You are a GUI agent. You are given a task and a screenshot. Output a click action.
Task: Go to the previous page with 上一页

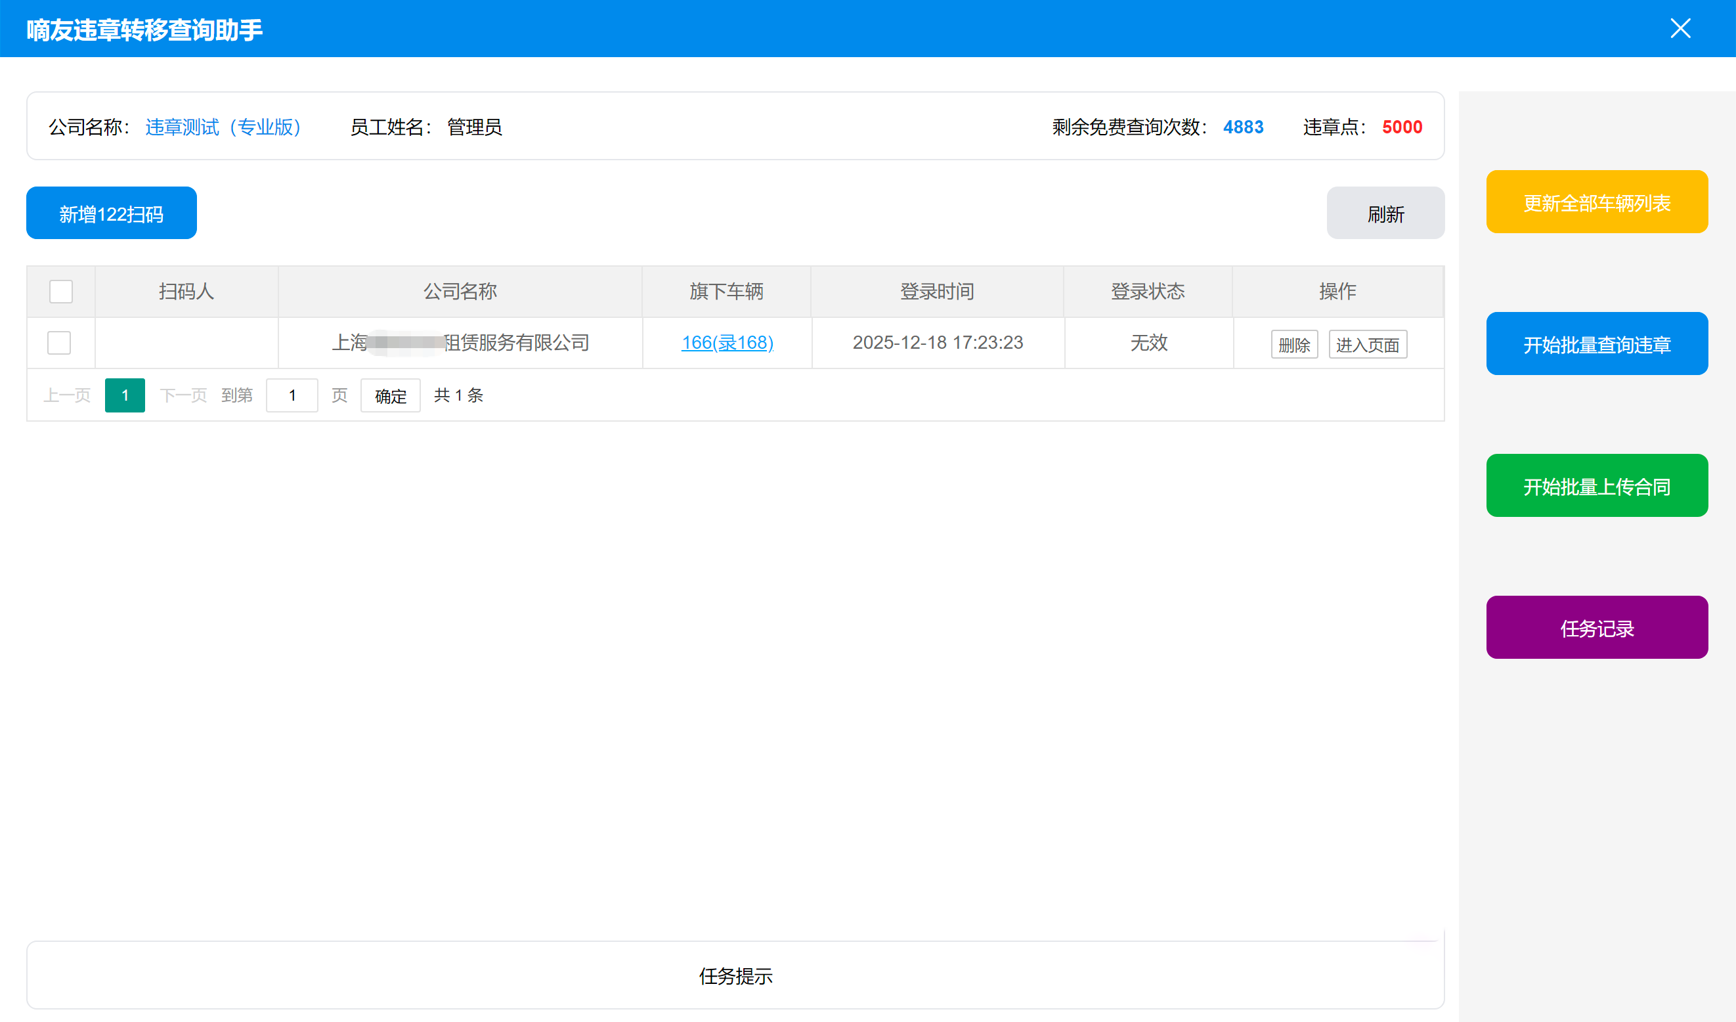pyautogui.click(x=66, y=395)
